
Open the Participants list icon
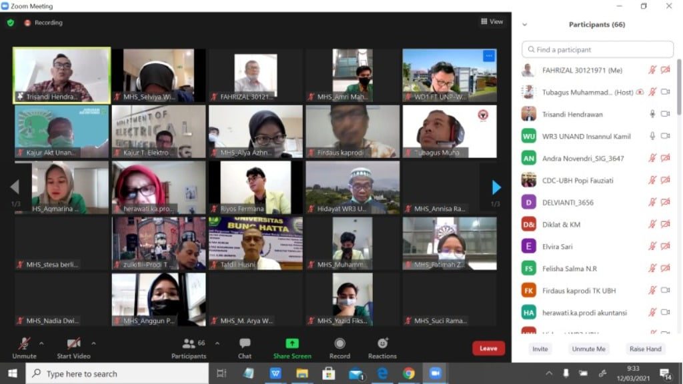189,343
